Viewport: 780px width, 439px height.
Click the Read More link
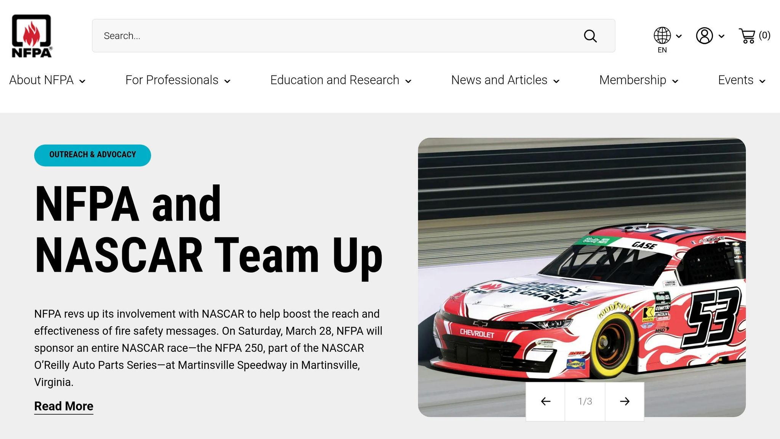(x=64, y=406)
